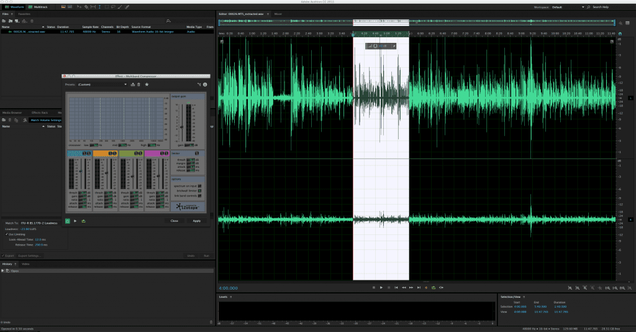
Task: Save the current effect preset
Action: pos(133,85)
